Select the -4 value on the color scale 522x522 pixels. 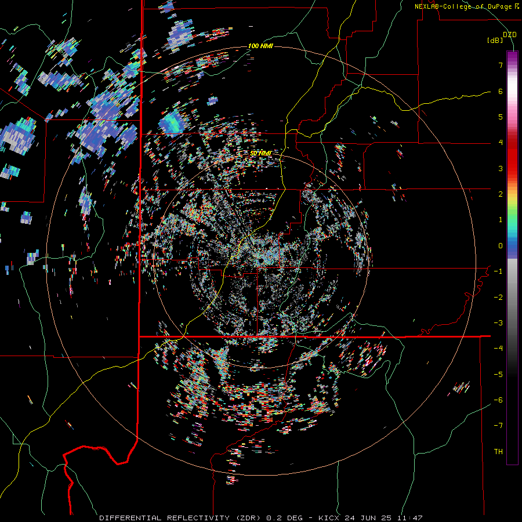pos(498,349)
